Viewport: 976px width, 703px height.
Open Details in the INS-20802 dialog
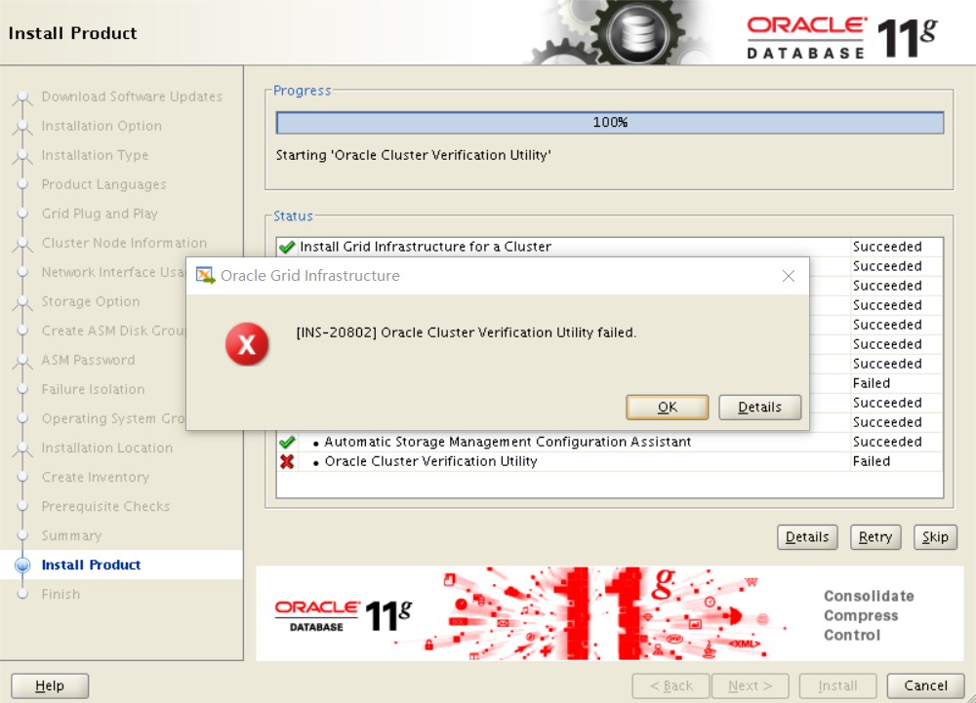[759, 408]
